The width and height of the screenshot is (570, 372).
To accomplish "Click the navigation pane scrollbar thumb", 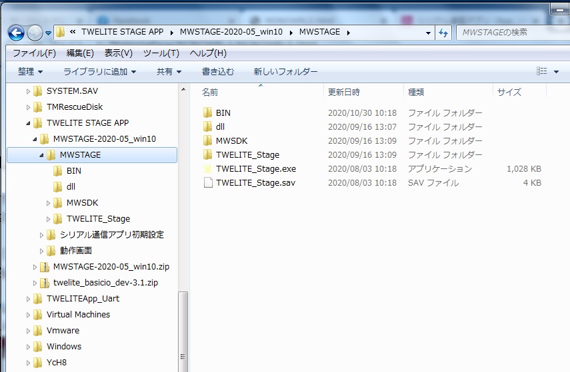I will coord(183,331).
